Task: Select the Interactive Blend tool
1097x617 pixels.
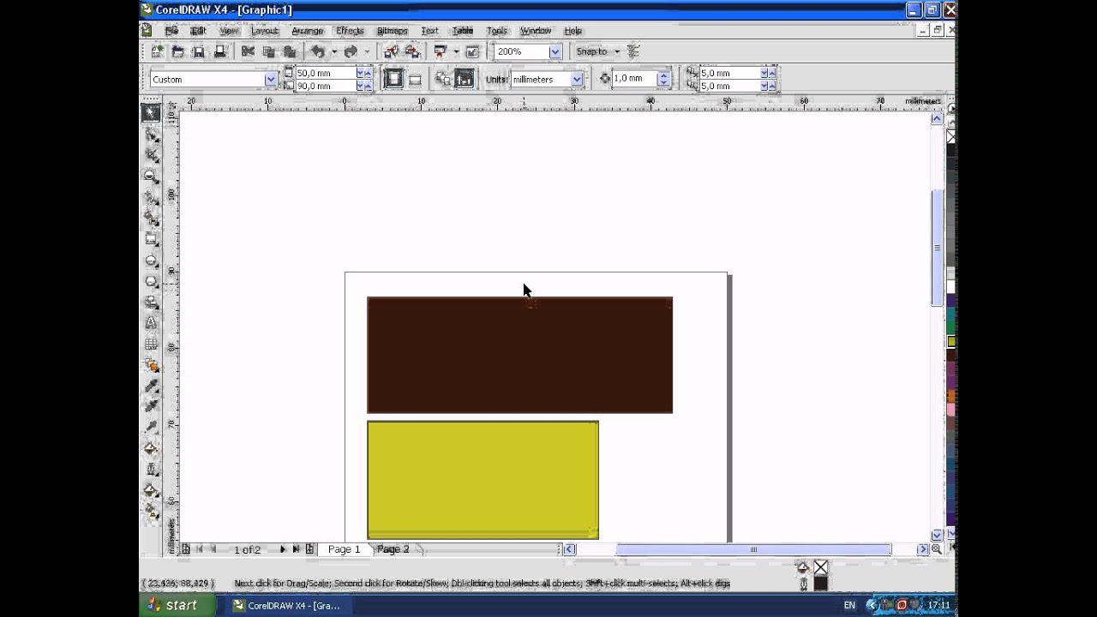Action: coord(152,365)
